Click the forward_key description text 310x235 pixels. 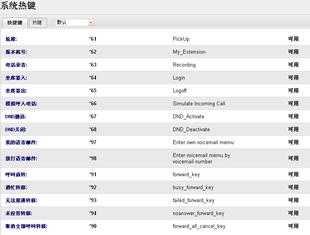pos(186,175)
